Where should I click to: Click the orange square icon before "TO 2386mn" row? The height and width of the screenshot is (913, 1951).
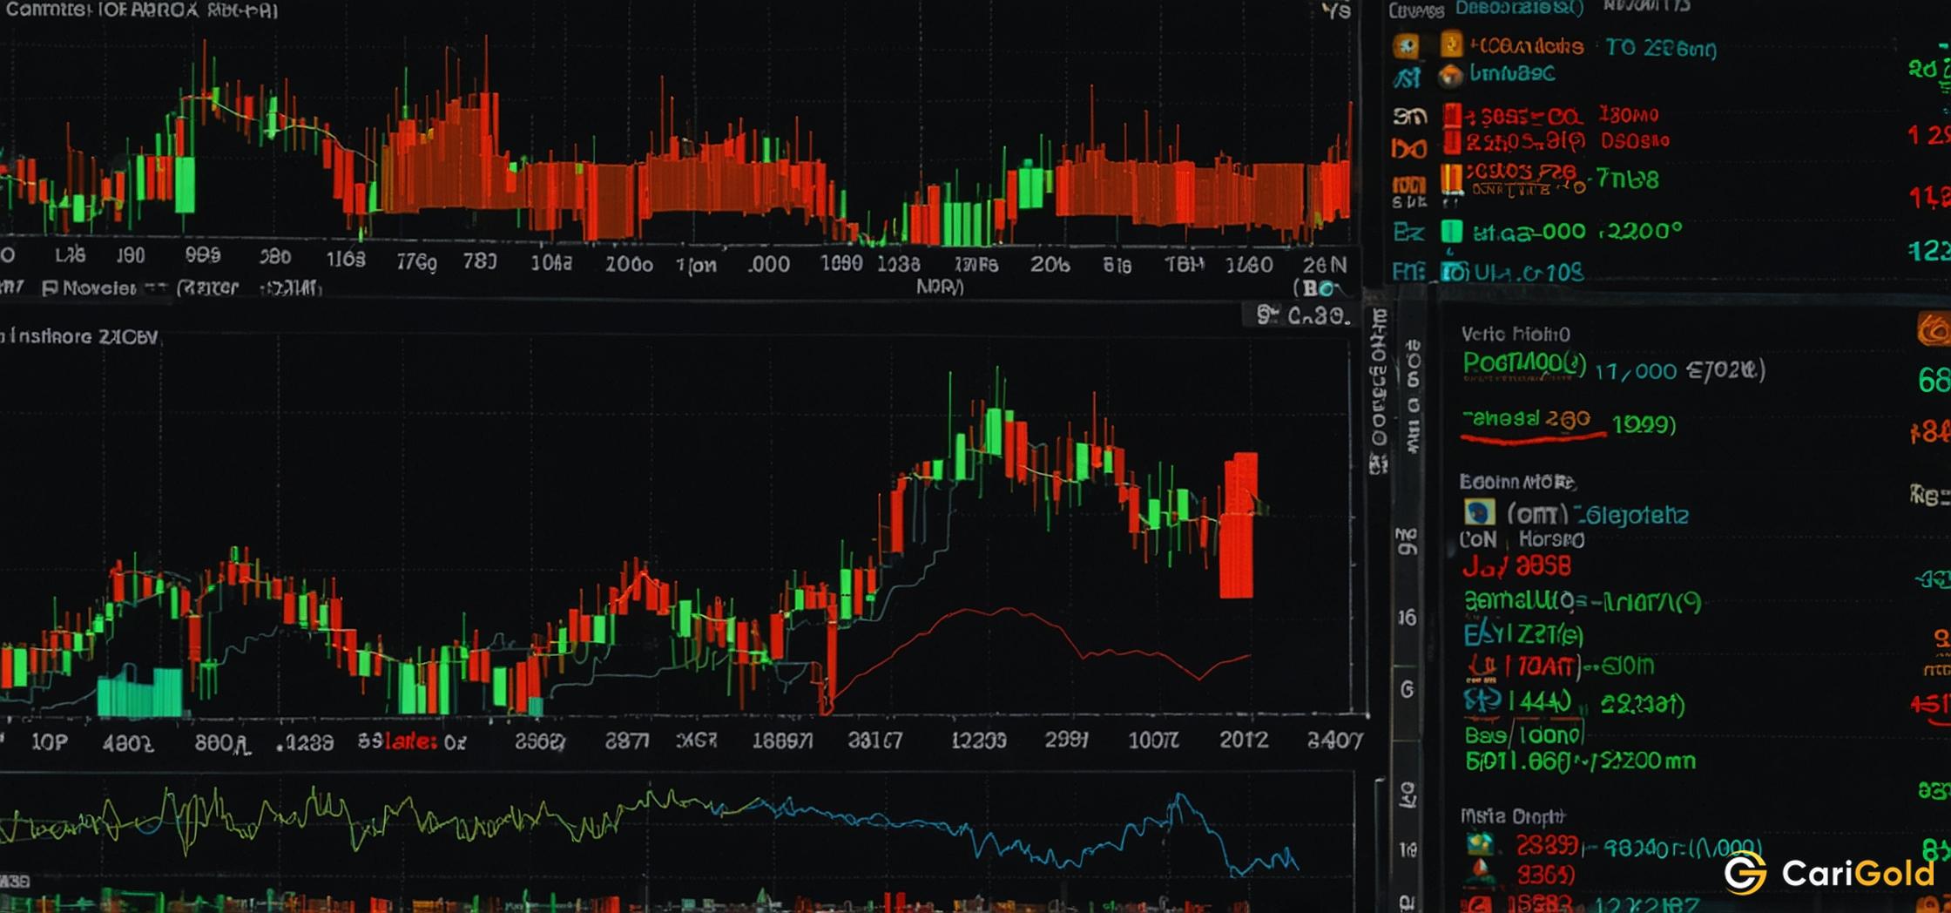[x=1451, y=43]
